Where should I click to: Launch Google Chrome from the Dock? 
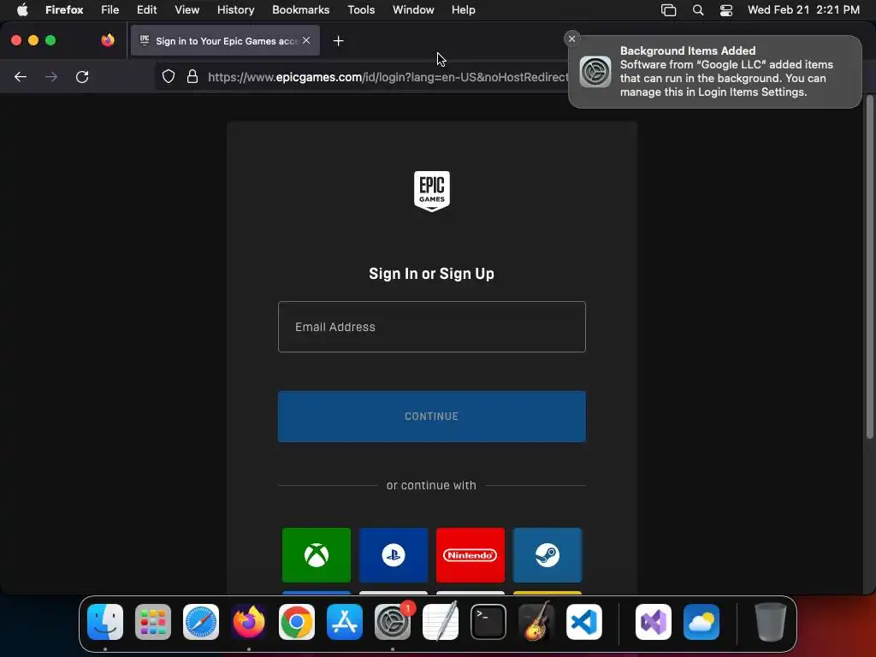[297, 622]
